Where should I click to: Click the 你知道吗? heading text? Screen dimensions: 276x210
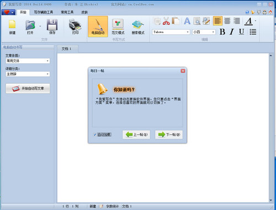pyautogui.click(x=124, y=90)
